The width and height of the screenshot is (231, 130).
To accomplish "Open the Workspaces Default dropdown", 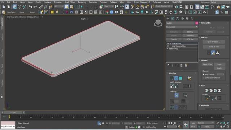I will coord(220,3).
